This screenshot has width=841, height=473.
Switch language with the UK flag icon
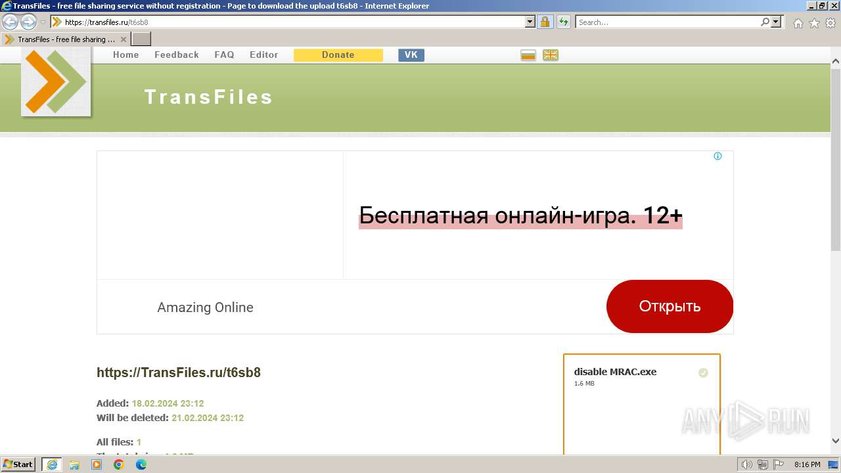(551, 55)
